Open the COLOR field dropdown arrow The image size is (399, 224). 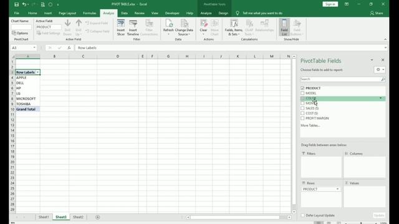381,98
